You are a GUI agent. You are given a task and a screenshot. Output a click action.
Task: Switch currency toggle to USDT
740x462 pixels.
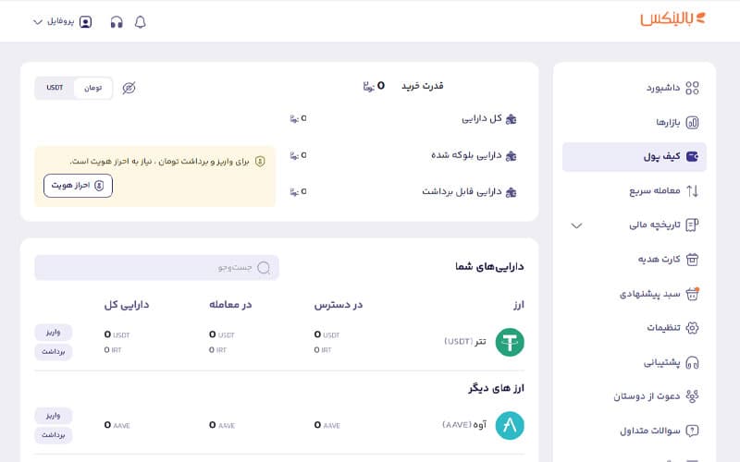(55, 88)
